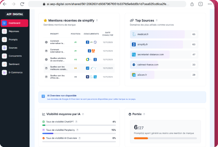Reload the page with the refresh icon
The width and height of the screenshot is (218, 147).
point(22,4)
